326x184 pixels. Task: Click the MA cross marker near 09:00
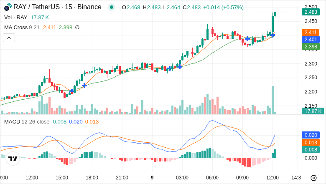[247, 38]
